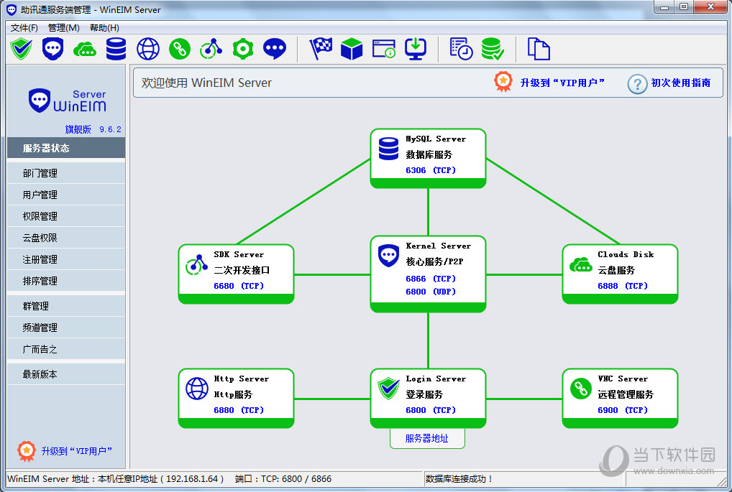Click 二次开发接口 label in SDK node
This screenshot has height=492, width=732.
point(242,271)
